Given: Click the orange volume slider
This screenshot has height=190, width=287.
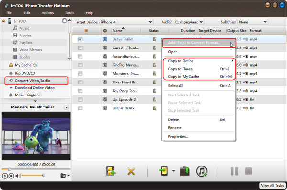Looking at the screenshot, I should point(32,176).
